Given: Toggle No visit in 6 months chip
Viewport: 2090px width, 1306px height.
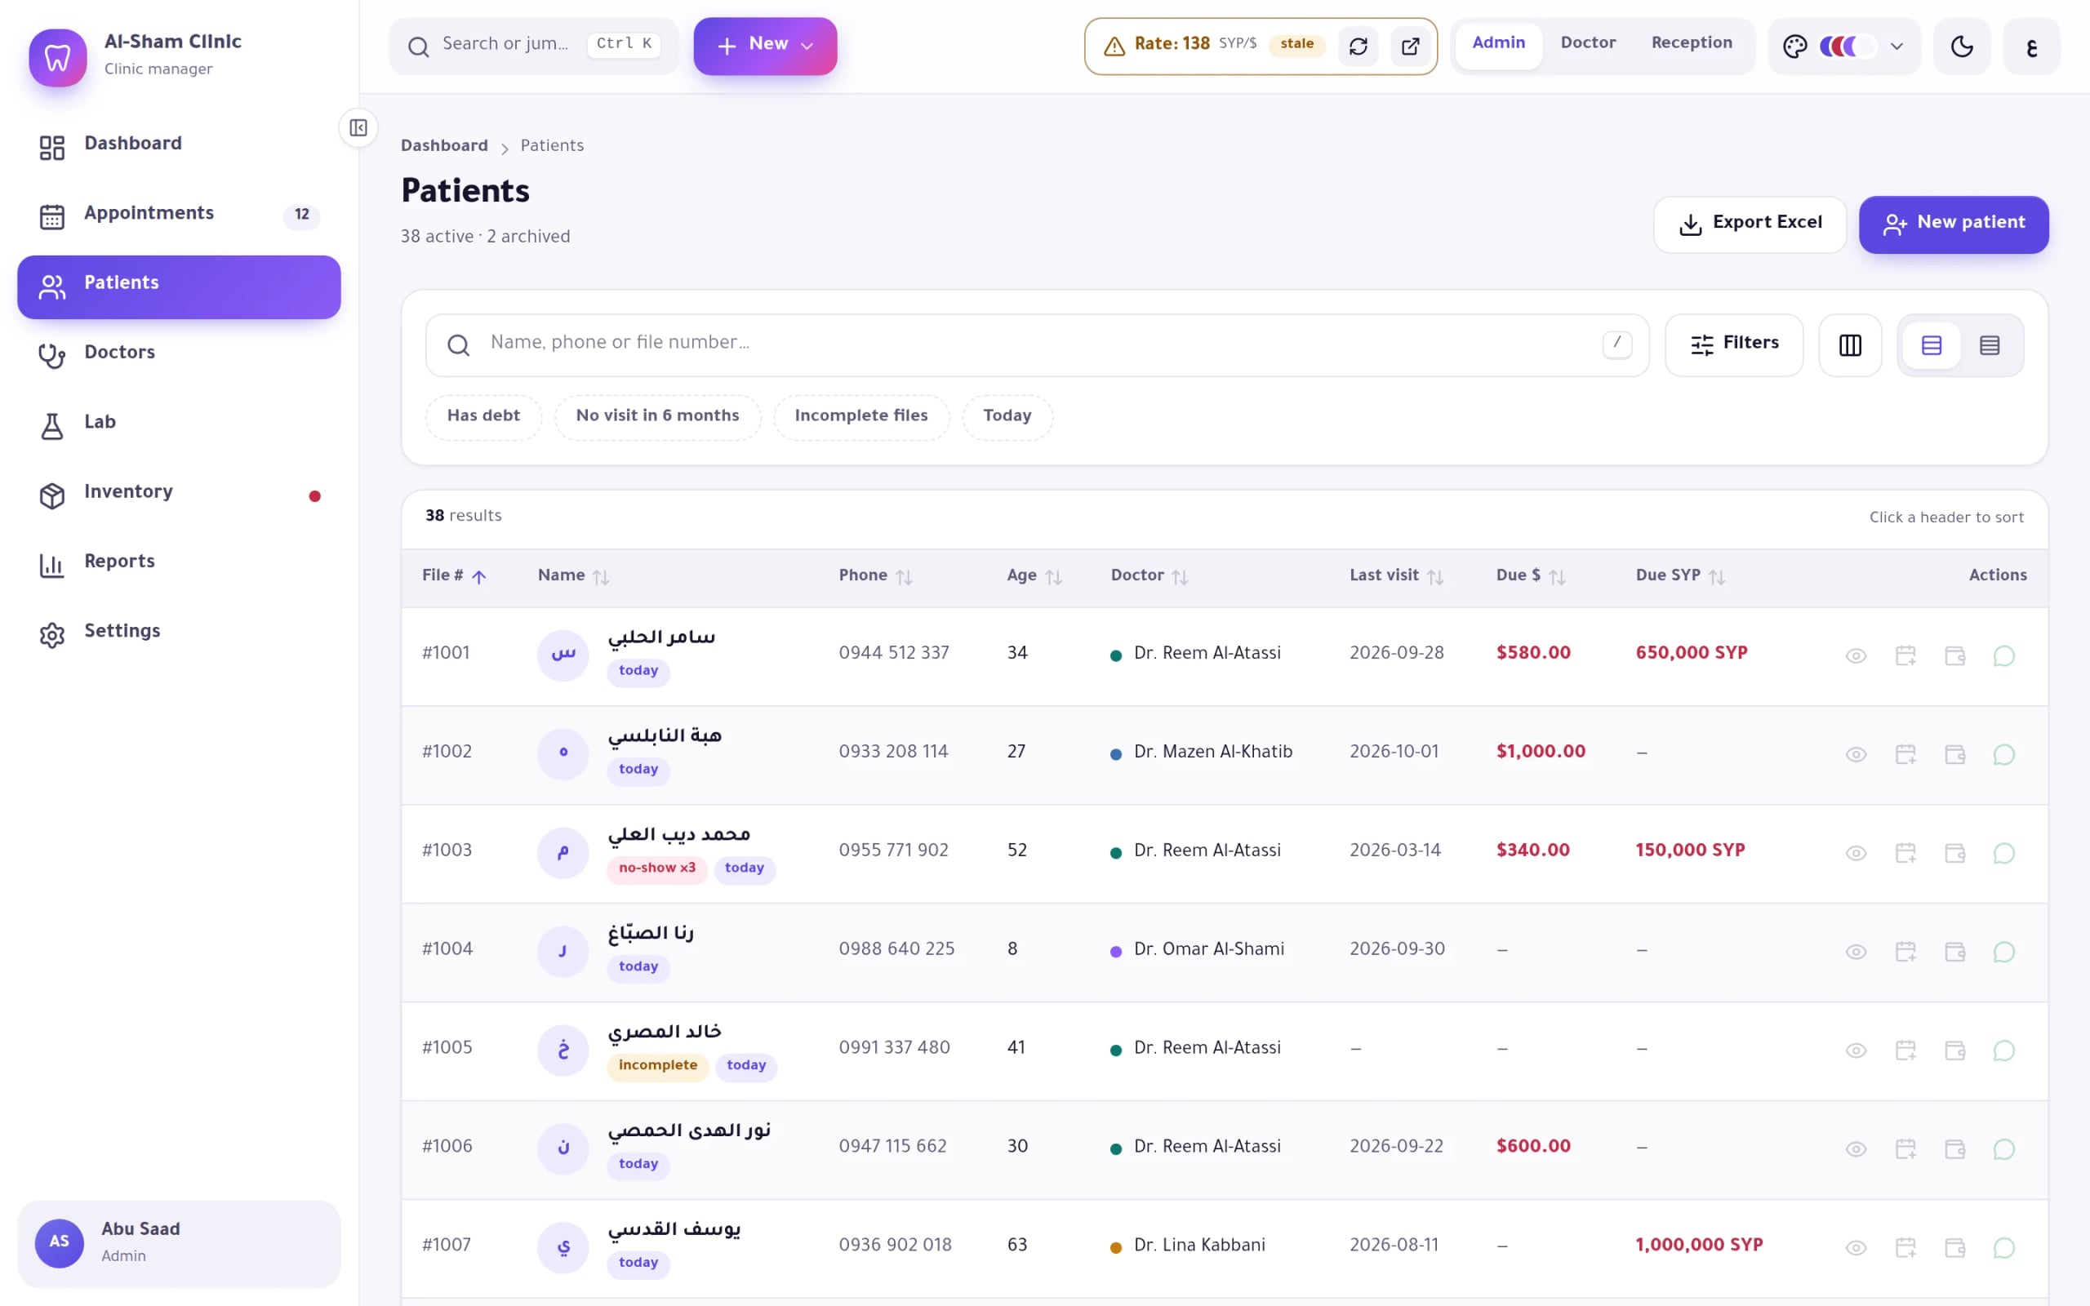Looking at the screenshot, I should (657, 417).
